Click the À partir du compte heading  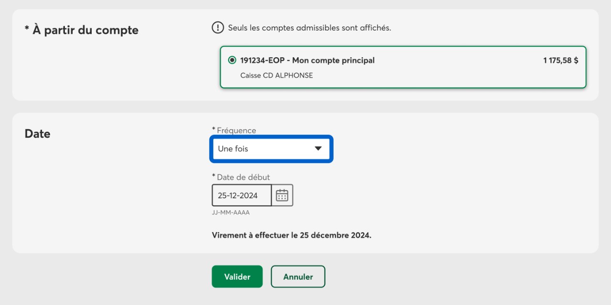click(82, 30)
